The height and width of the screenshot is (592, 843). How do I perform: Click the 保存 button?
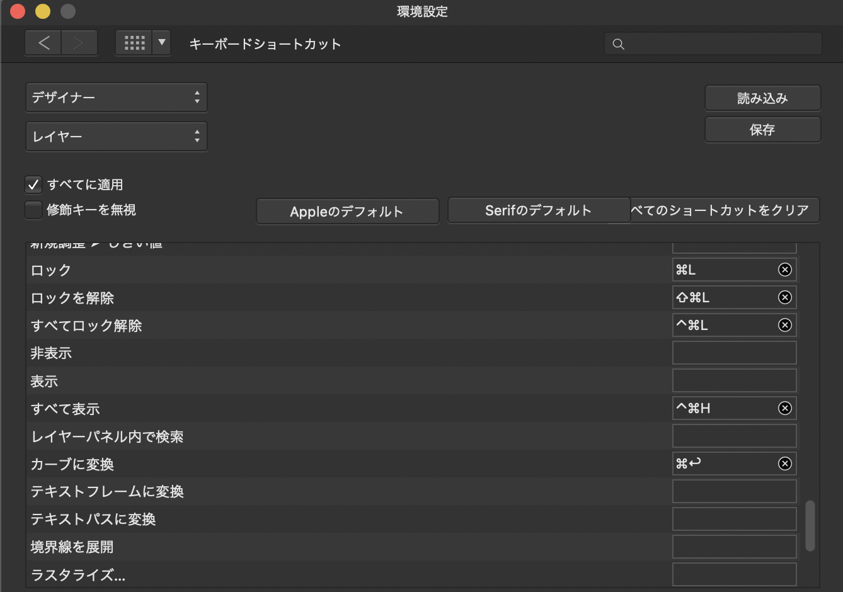(762, 129)
